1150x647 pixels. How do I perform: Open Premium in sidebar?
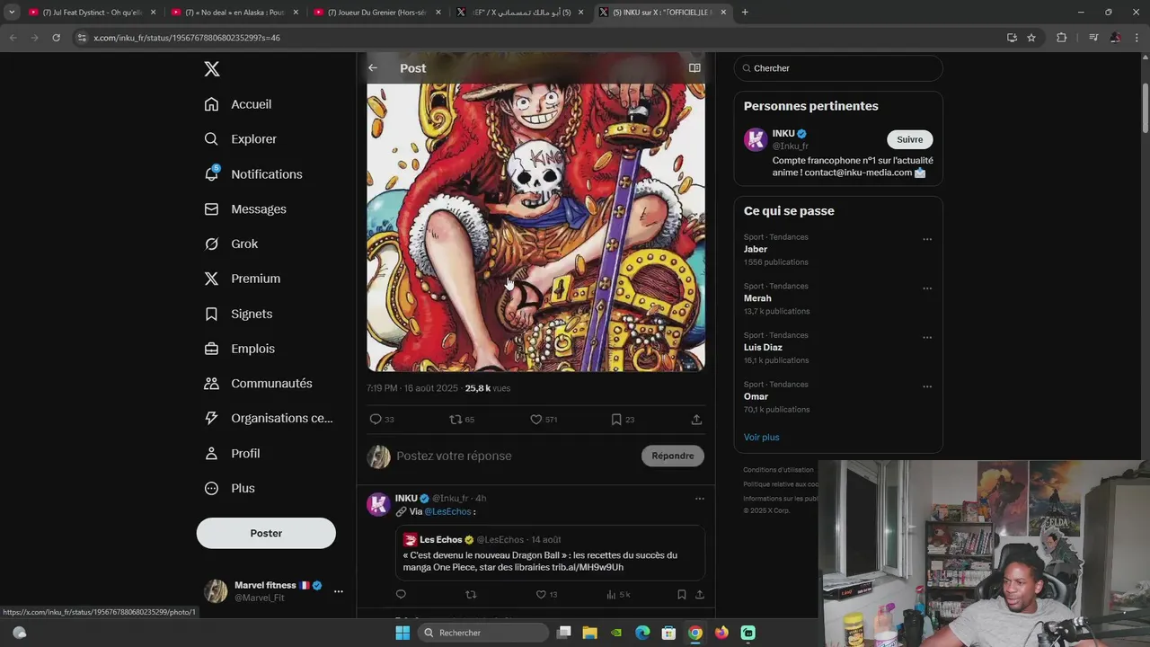tap(243, 279)
